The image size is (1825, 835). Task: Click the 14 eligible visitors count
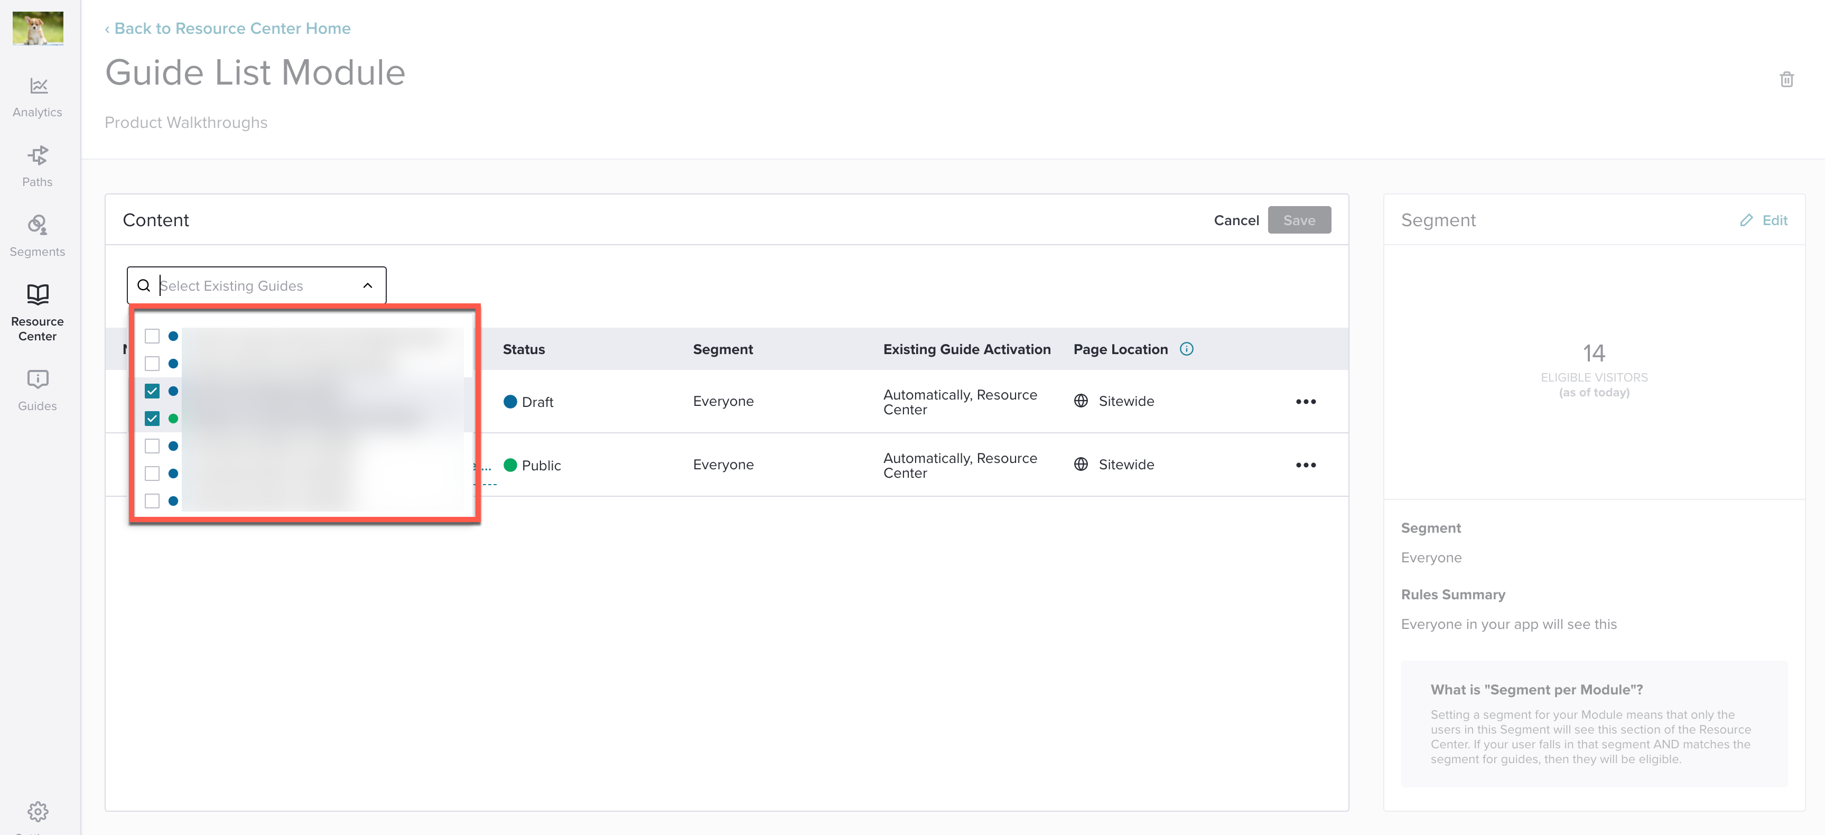1594,353
